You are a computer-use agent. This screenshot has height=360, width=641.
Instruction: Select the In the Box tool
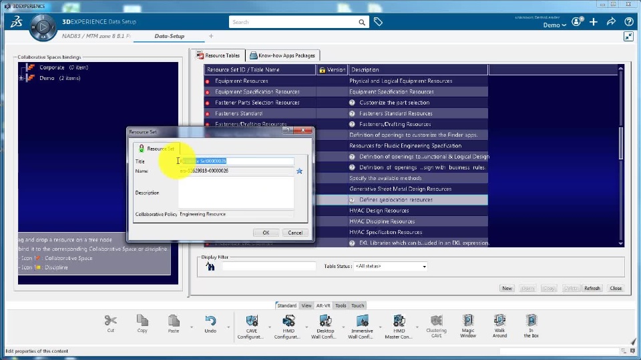(531, 321)
